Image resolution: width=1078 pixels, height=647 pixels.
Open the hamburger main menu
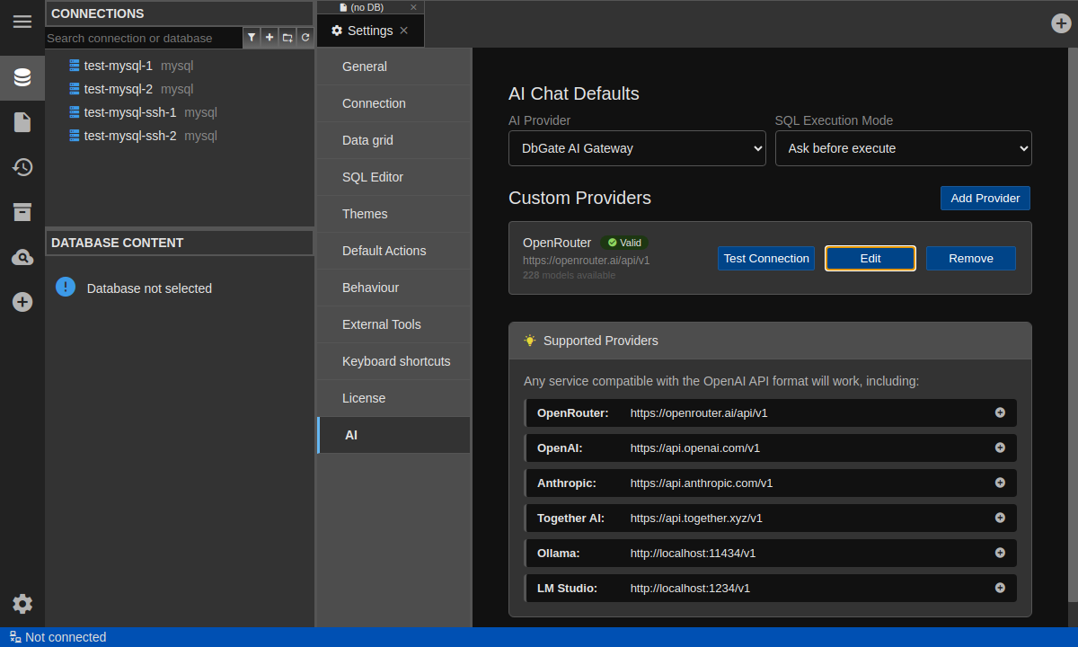click(22, 22)
